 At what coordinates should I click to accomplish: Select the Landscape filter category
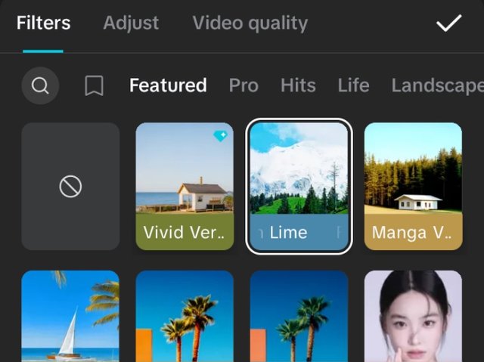click(x=437, y=86)
